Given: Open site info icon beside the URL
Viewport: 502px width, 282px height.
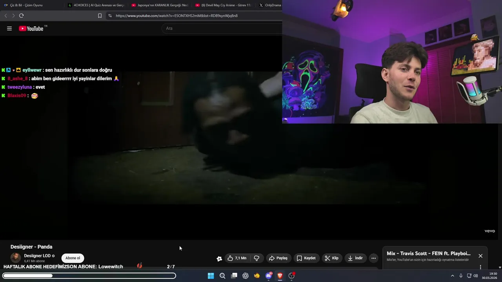Looking at the screenshot, I should click(110, 16).
